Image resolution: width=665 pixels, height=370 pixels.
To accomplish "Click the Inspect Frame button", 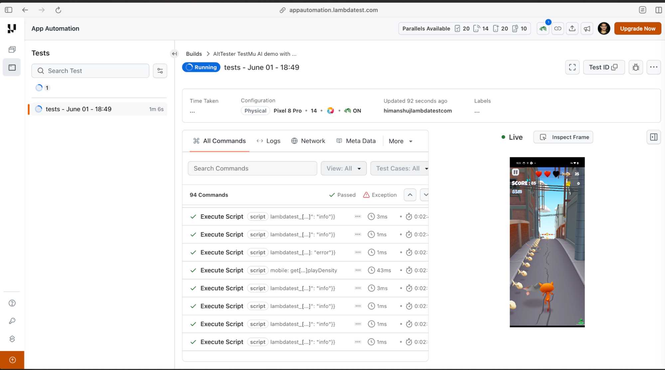I will [x=563, y=137].
